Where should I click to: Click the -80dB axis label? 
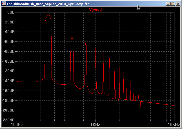pos(9,51)
